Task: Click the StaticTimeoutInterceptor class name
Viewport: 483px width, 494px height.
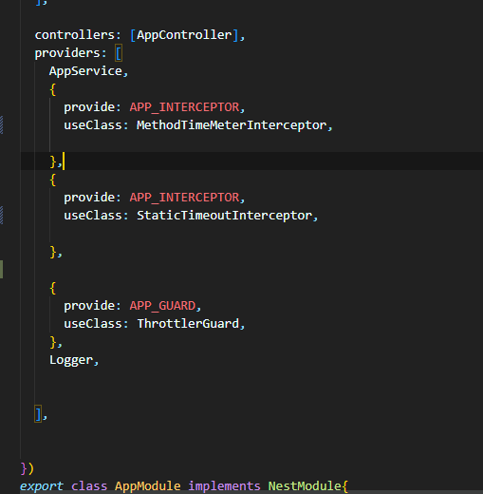Action: click(224, 216)
